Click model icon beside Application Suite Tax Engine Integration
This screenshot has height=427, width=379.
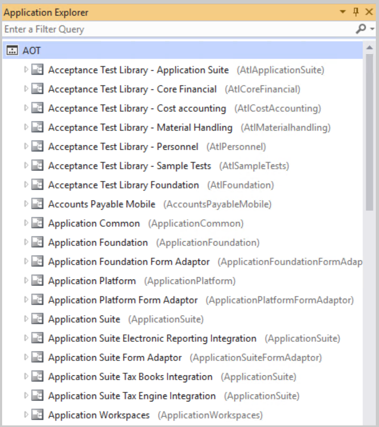pyautogui.click(x=37, y=395)
